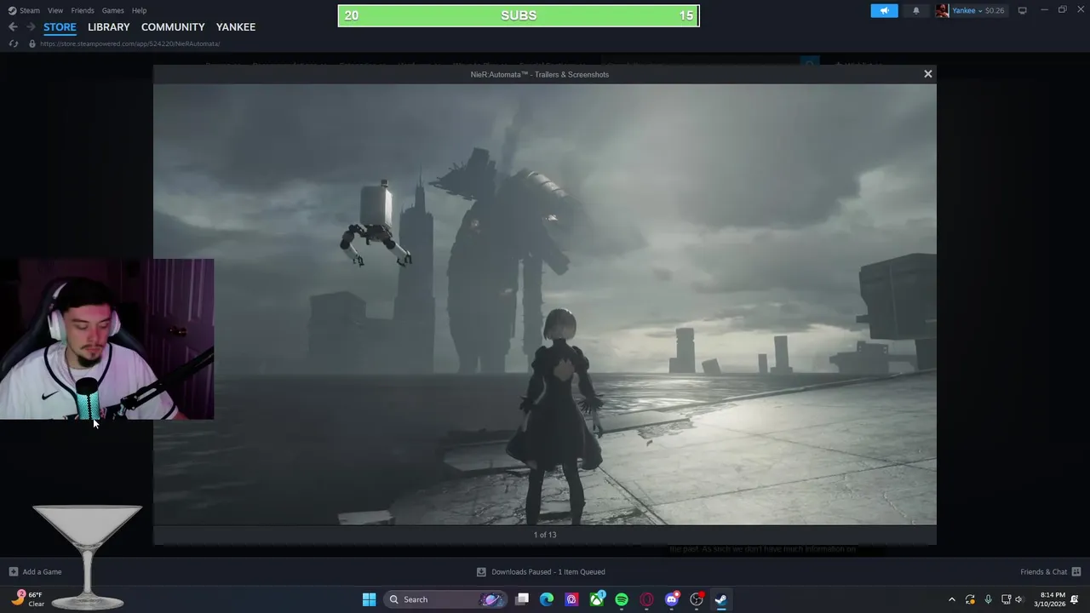Click the plus icon beside Add a Game
Viewport: 1090px width, 613px height.
(13, 572)
